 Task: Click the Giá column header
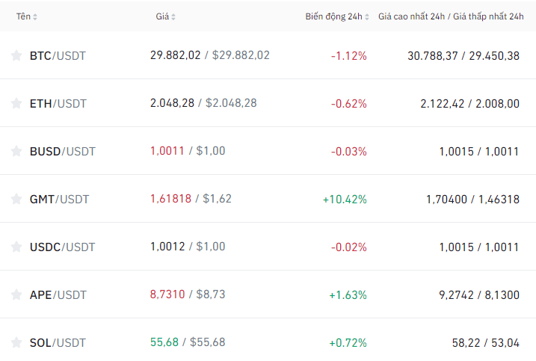(x=162, y=16)
